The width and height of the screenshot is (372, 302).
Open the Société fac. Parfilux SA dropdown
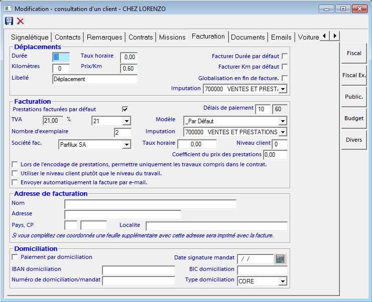click(x=127, y=145)
